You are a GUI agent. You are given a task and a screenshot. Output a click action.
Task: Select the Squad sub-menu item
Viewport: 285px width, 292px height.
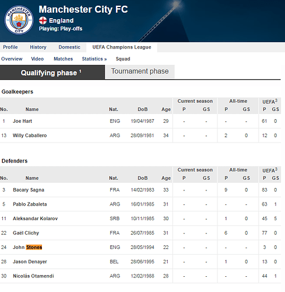click(x=123, y=59)
